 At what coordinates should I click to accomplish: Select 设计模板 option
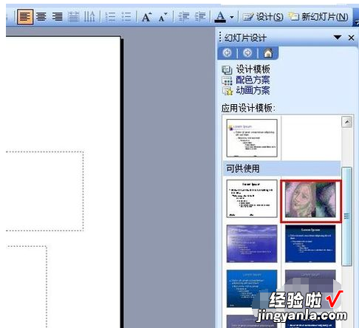coord(253,69)
